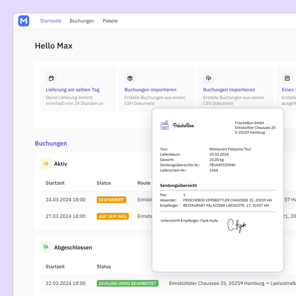Click the Lieferung am selben Tag link
The width and height of the screenshot is (296, 296).
(72, 90)
